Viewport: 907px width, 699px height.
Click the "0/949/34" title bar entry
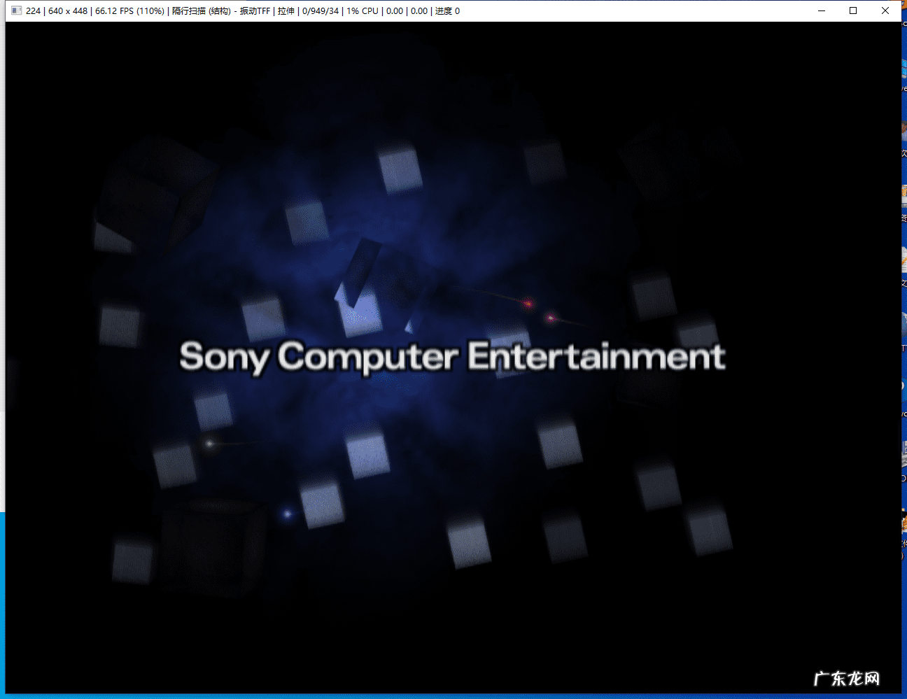[x=321, y=11]
